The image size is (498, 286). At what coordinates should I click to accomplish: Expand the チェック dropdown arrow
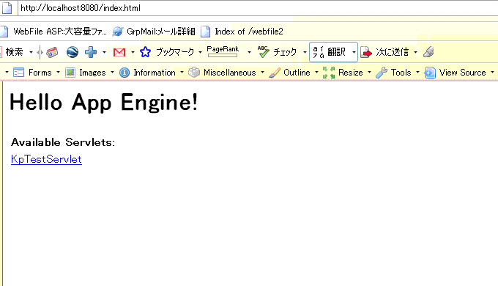(x=305, y=52)
